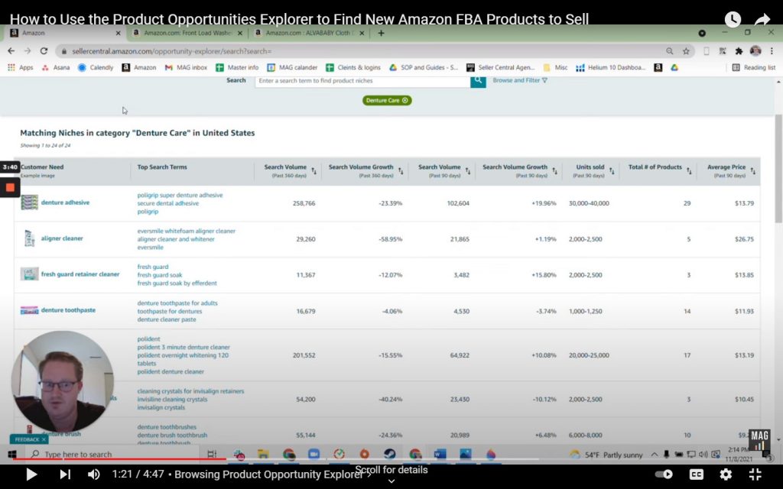Toggle closed captions on the video
Viewport: 783px width, 489px height.
696,474
